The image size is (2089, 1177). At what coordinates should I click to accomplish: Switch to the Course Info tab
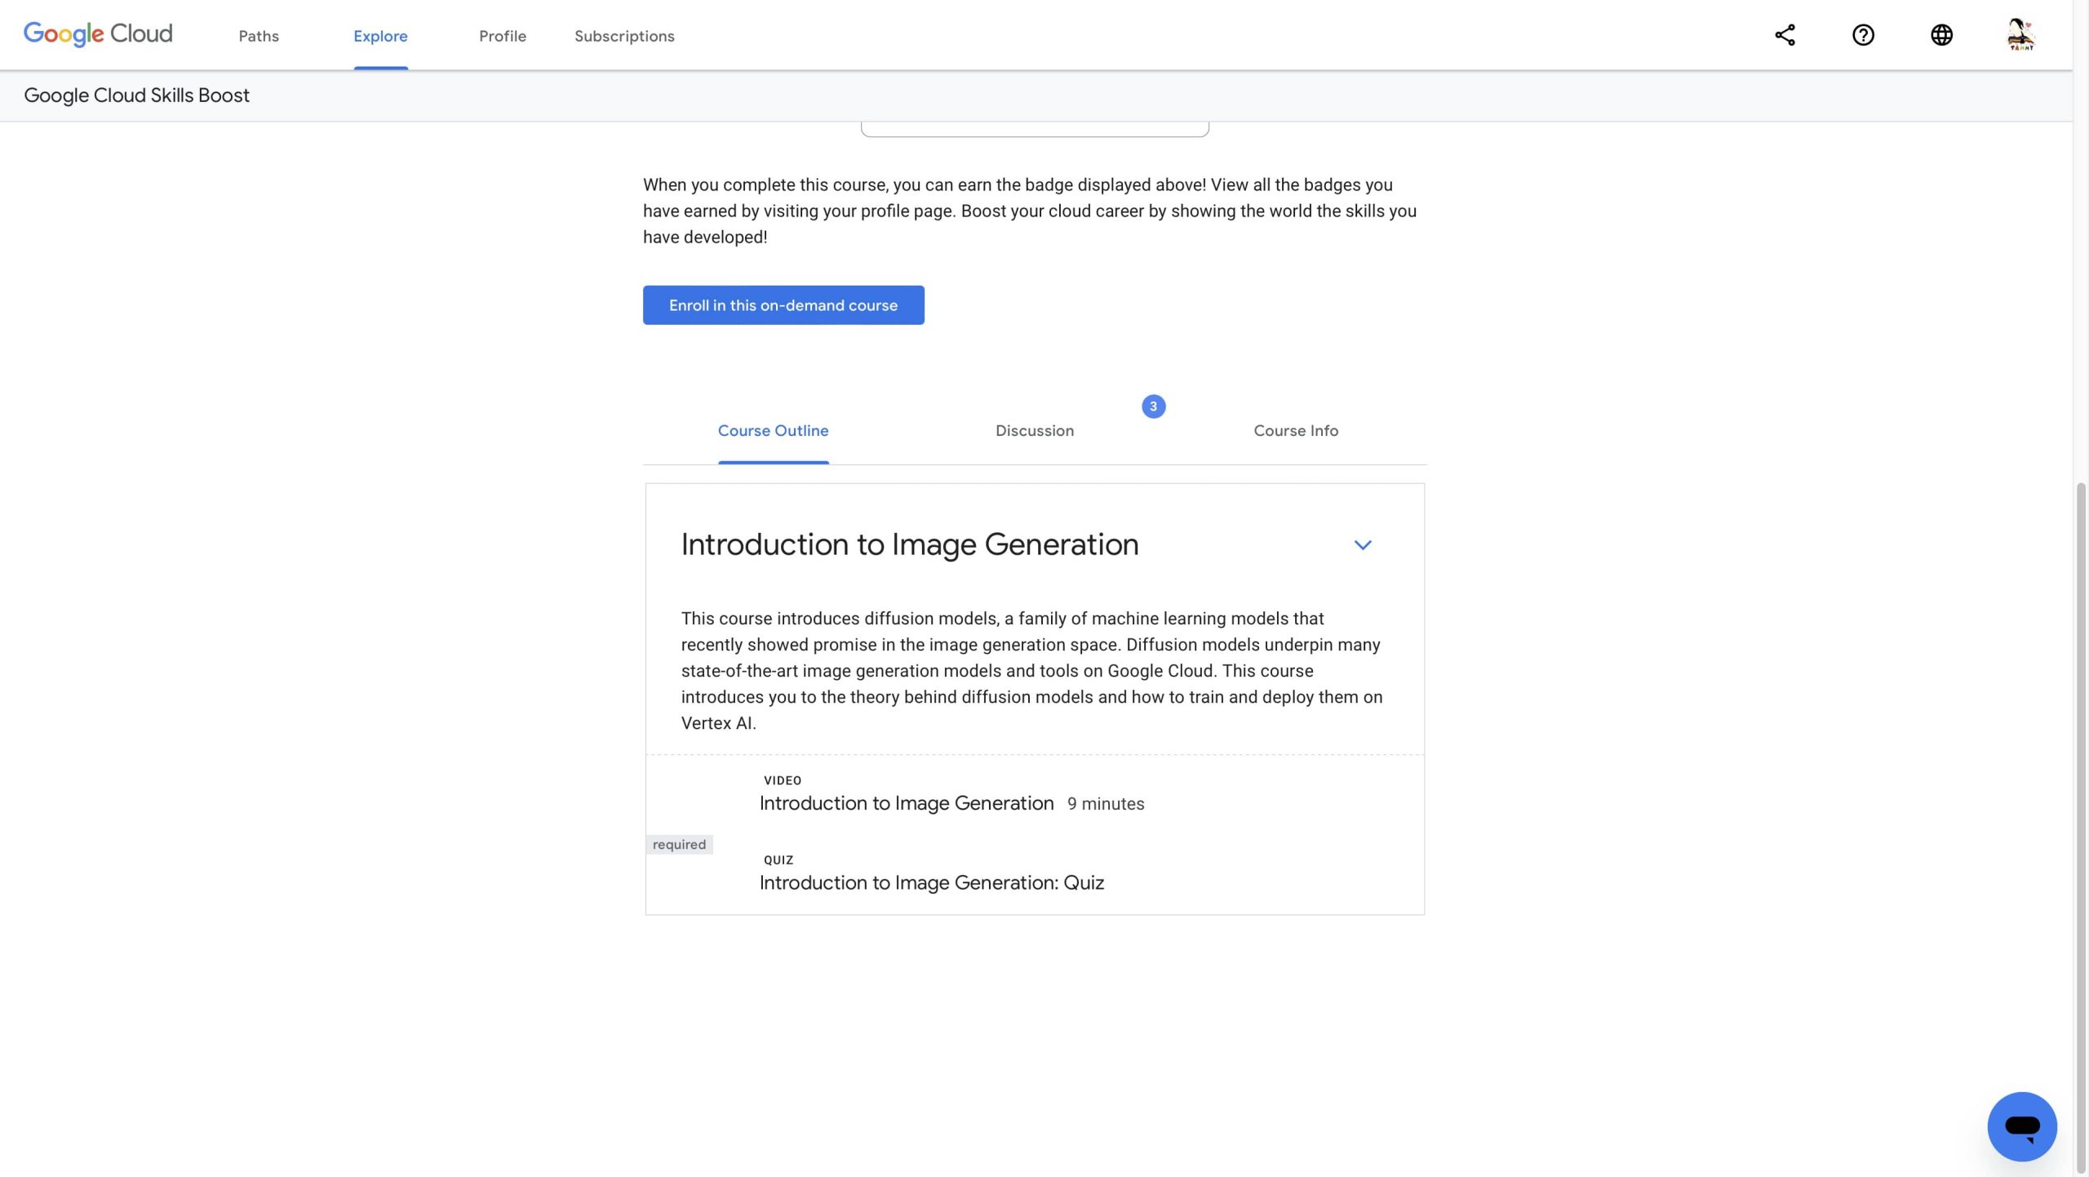coord(1295,431)
